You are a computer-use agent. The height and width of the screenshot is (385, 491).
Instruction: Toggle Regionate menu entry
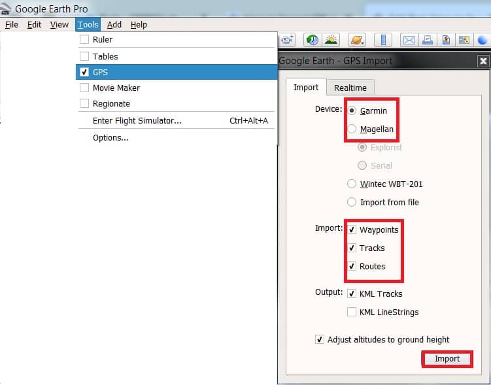coord(177,103)
